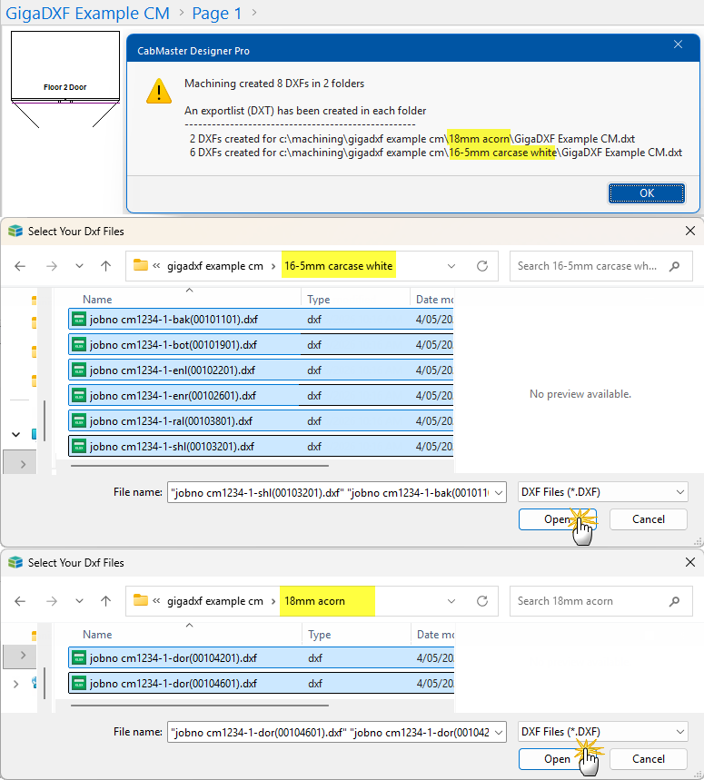Open DXF Files filter in carcase white dialog
The image size is (704, 780).
coord(602,492)
